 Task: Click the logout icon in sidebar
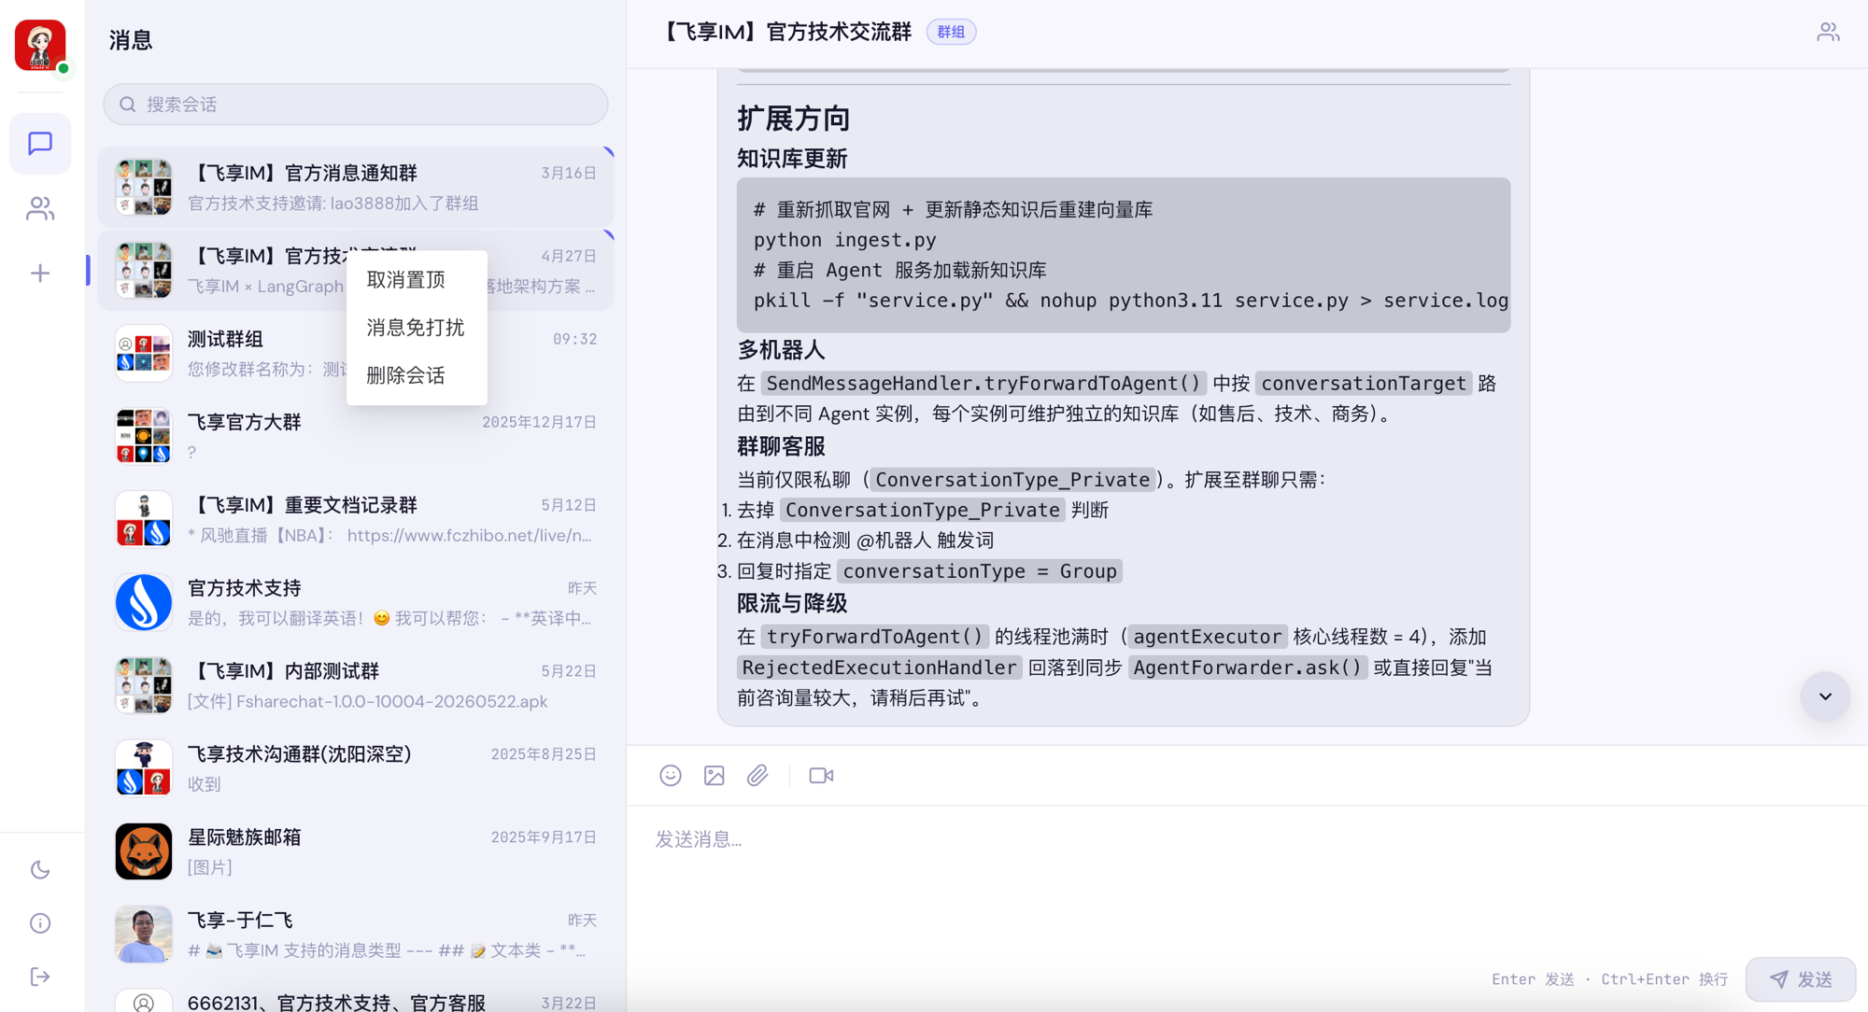tap(40, 977)
